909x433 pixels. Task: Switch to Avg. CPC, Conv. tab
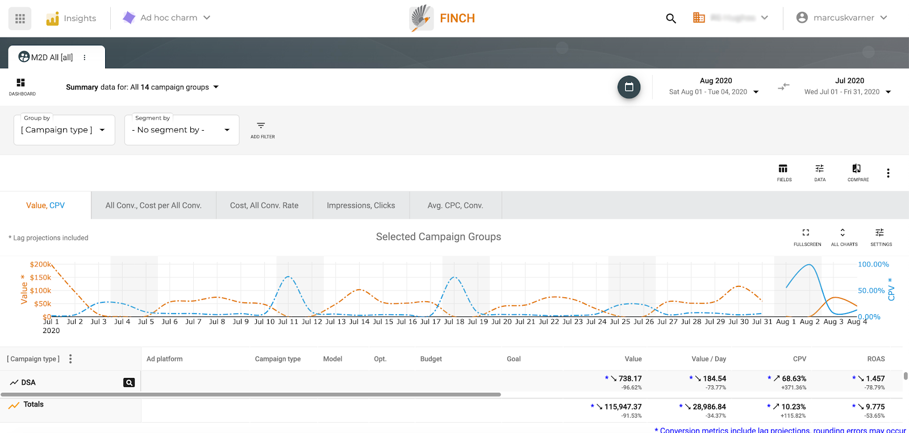pos(456,205)
